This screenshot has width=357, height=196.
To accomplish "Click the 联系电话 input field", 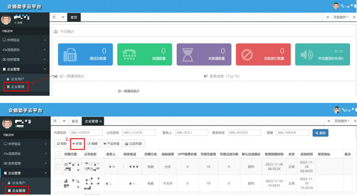I will [244, 133].
